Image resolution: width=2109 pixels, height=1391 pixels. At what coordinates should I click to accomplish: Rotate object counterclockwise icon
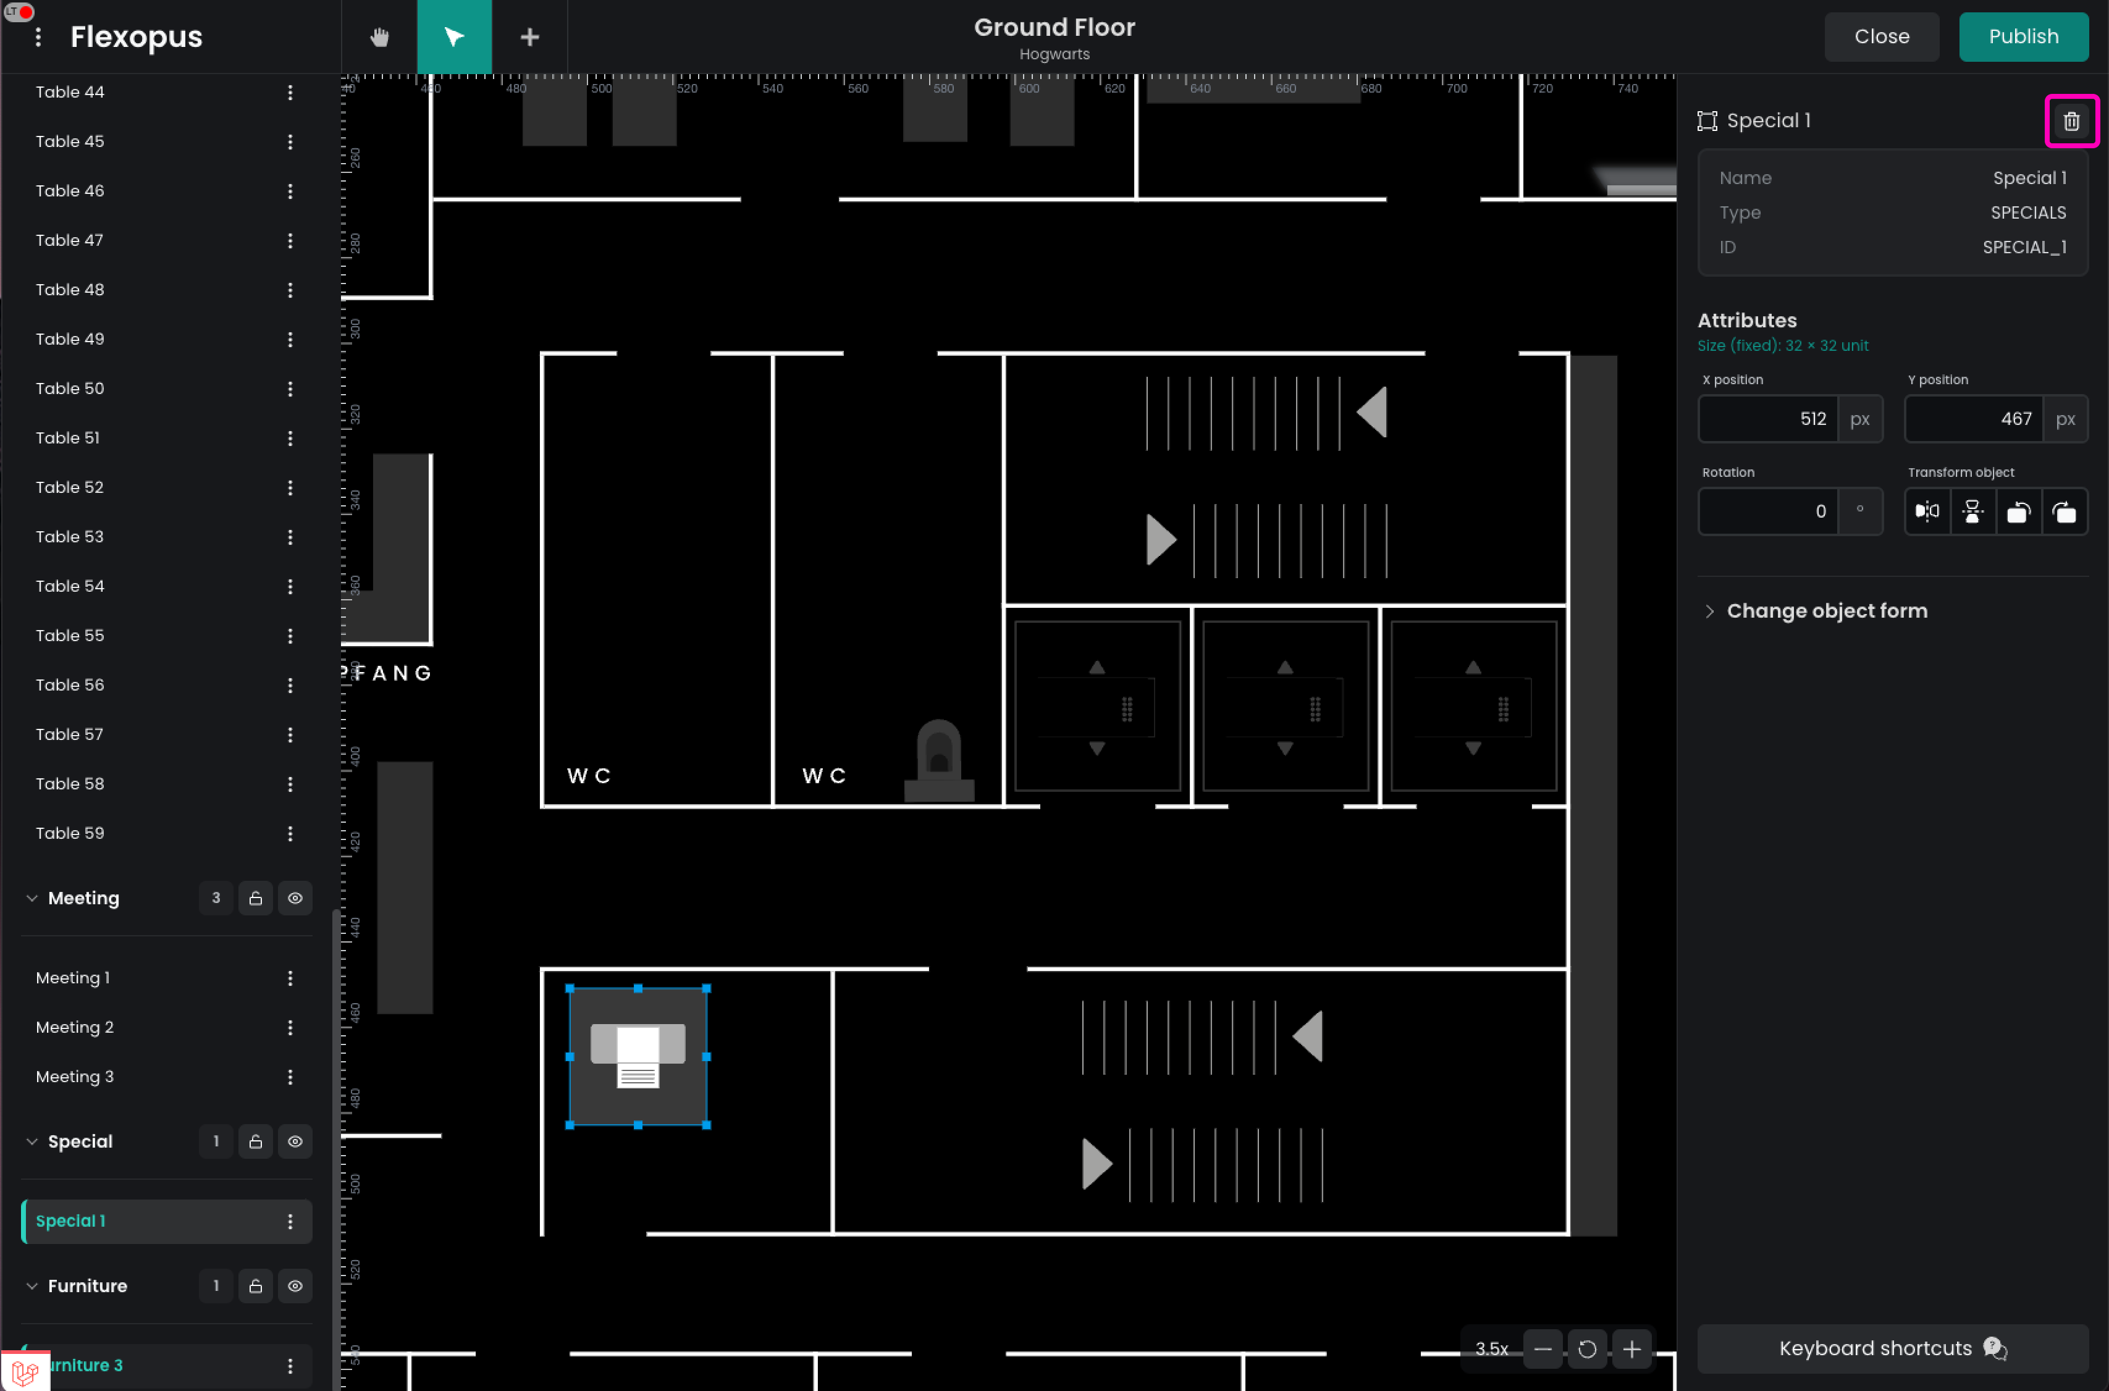pos(2019,511)
